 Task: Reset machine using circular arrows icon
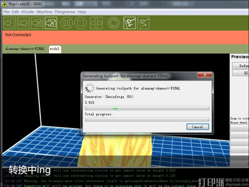[114, 23]
